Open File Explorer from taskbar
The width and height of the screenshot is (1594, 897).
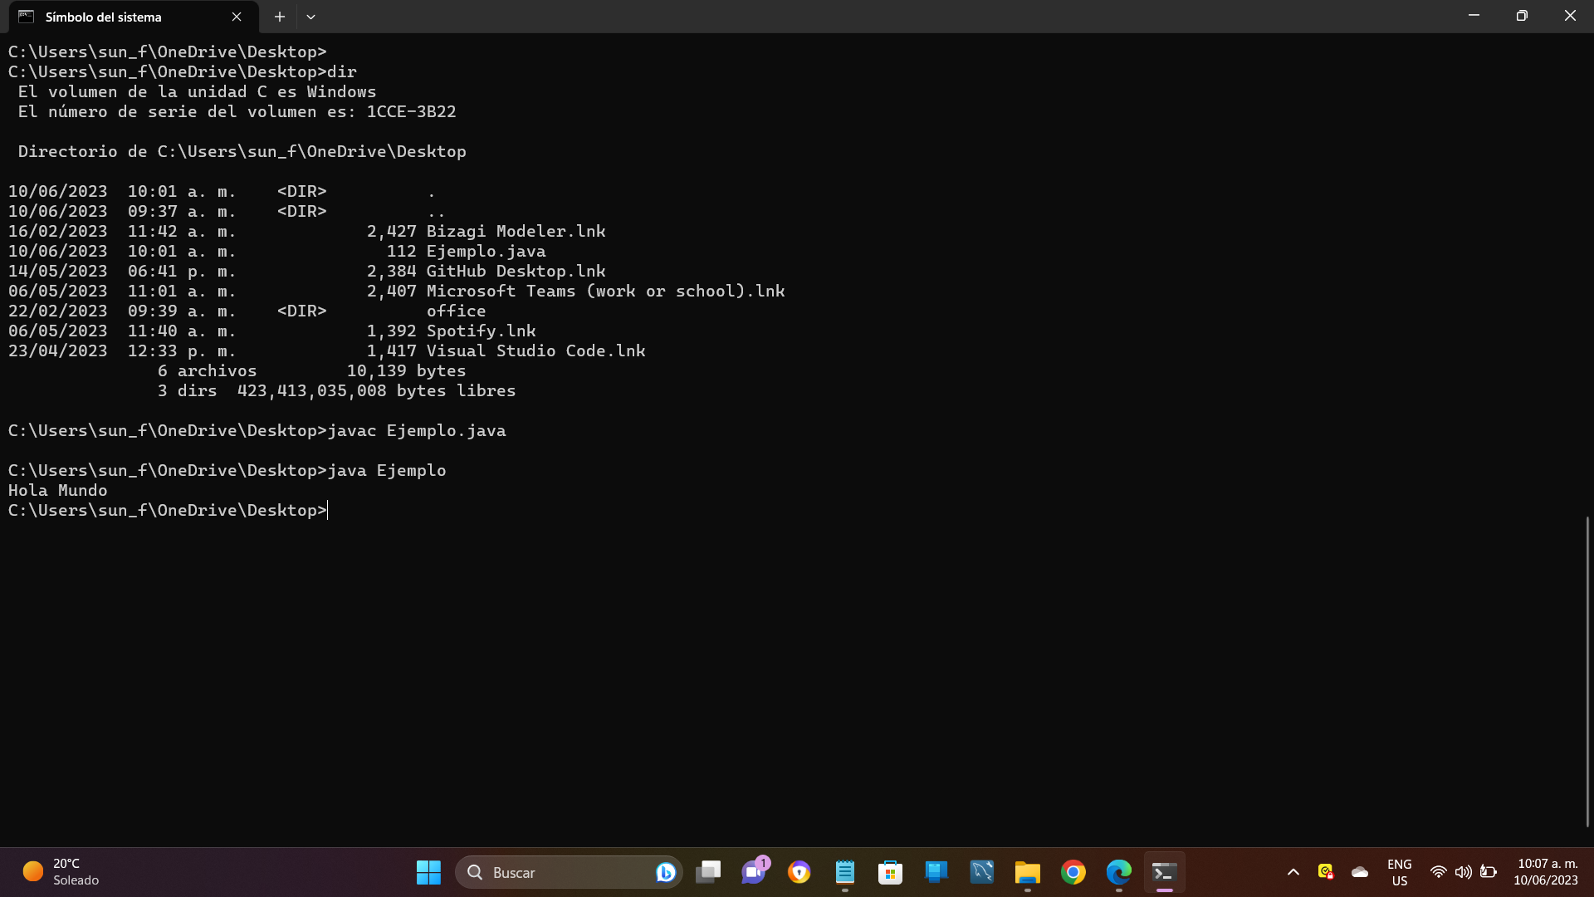1028,872
